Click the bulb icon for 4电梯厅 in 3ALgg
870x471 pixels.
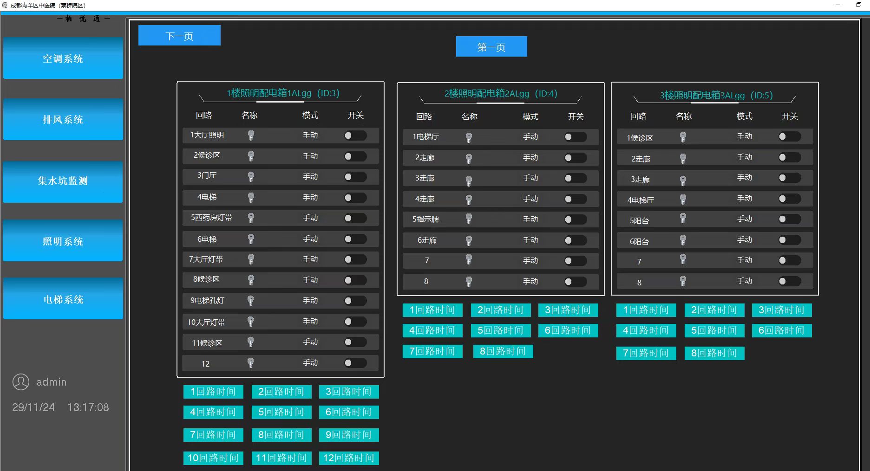(x=683, y=199)
